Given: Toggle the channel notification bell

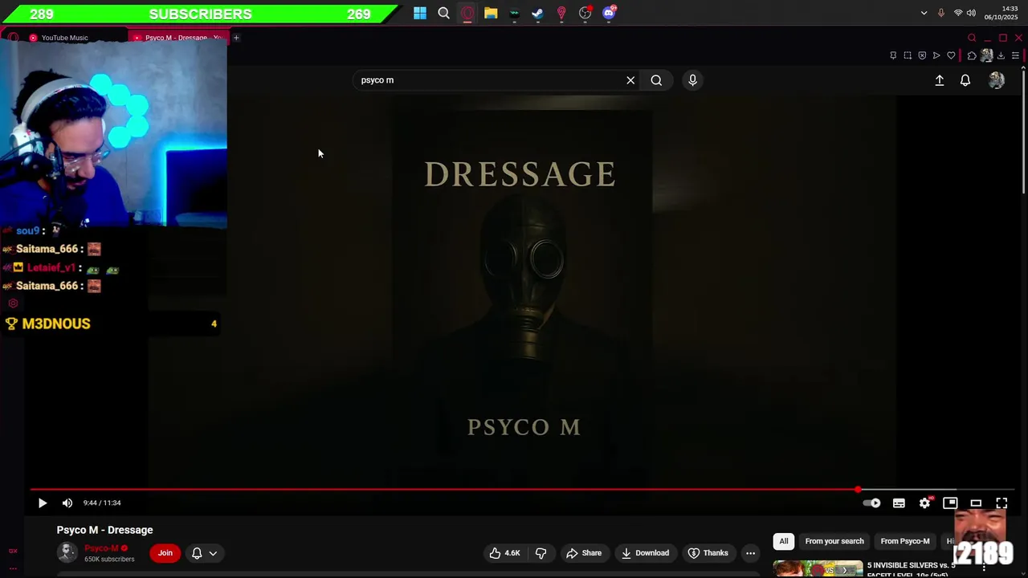Looking at the screenshot, I should [x=197, y=553].
